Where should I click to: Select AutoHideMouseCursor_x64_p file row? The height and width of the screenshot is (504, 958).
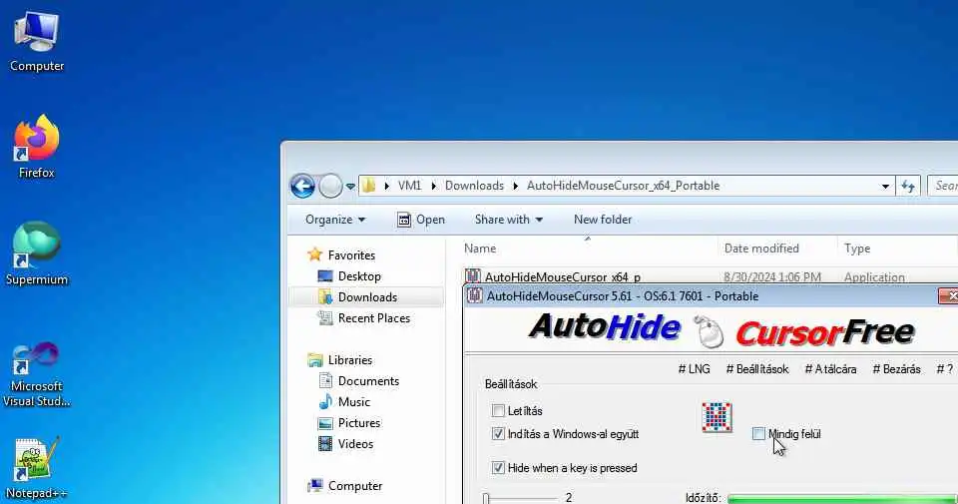tap(709, 276)
